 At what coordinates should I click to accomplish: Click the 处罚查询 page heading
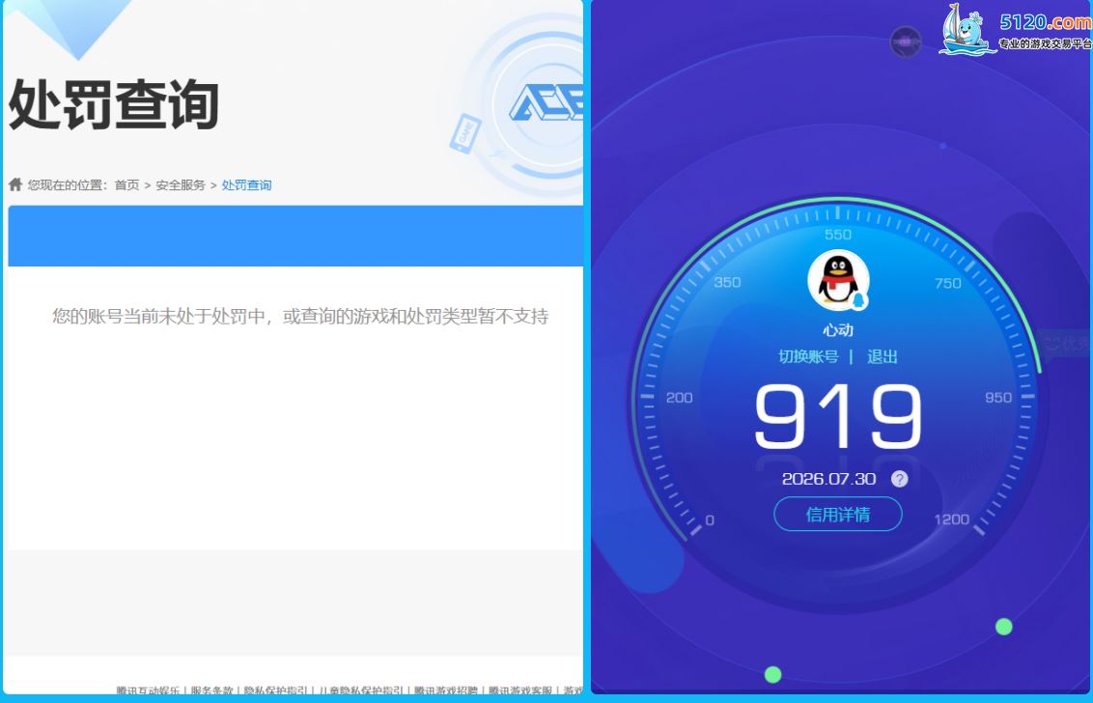pos(114,104)
